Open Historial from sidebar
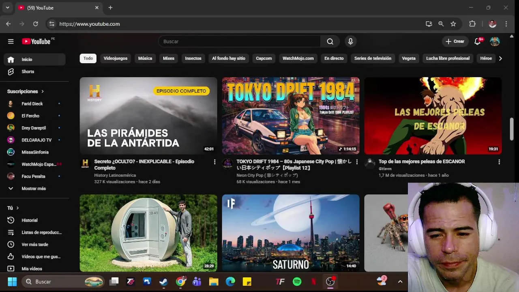 pos(35,220)
